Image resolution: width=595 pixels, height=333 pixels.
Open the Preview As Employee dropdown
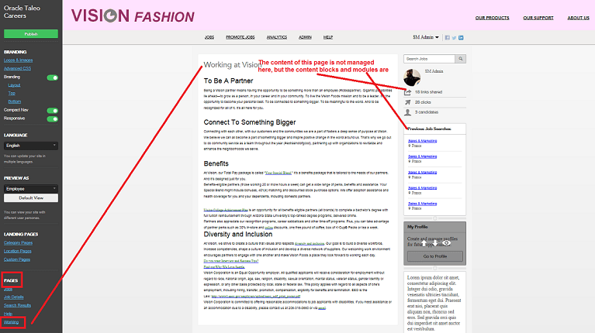coord(31,189)
